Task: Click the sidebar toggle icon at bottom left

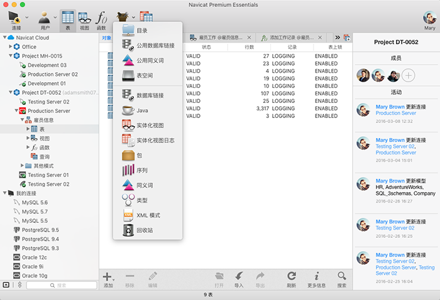Action: [6, 285]
